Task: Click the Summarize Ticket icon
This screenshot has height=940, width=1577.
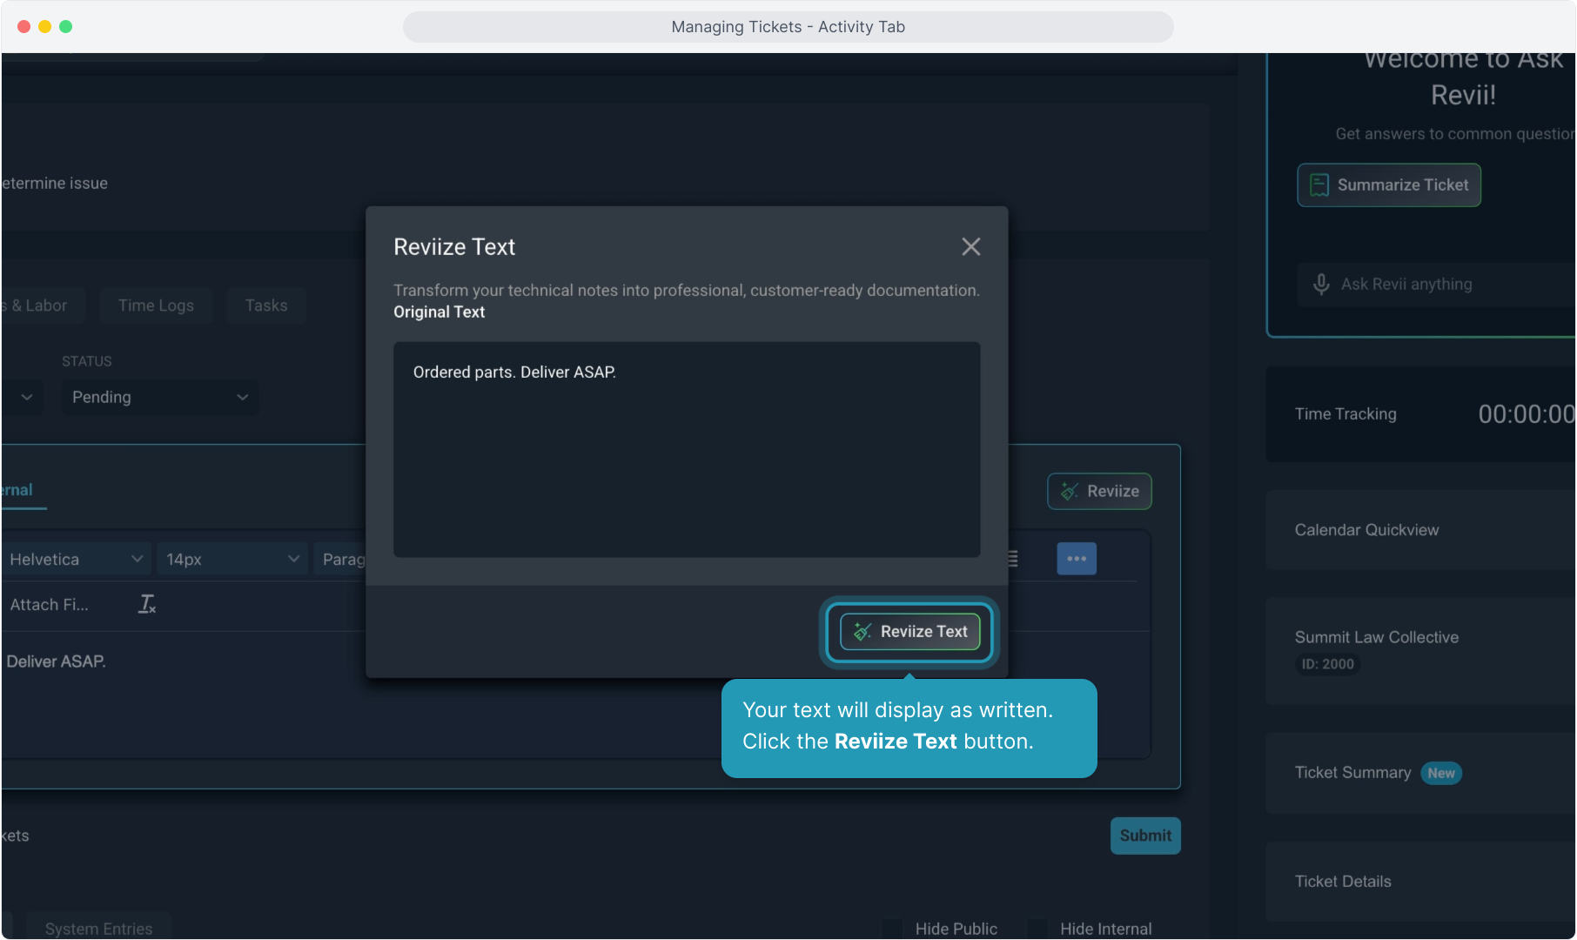Action: point(1319,185)
